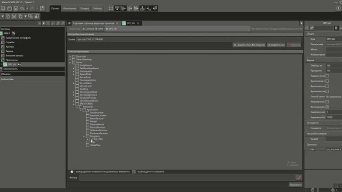Viewport: 342px width, 192px height.
Task: Click the save project icon
Action: point(16,9)
